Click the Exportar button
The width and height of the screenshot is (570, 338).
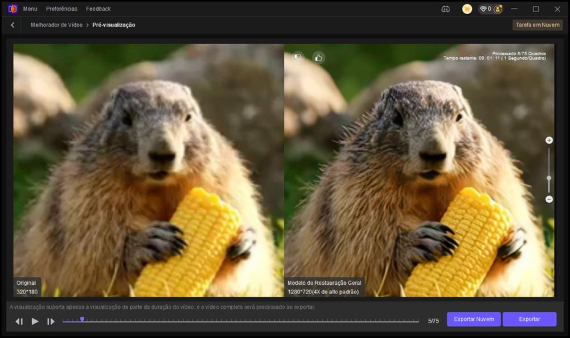pos(529,319)
